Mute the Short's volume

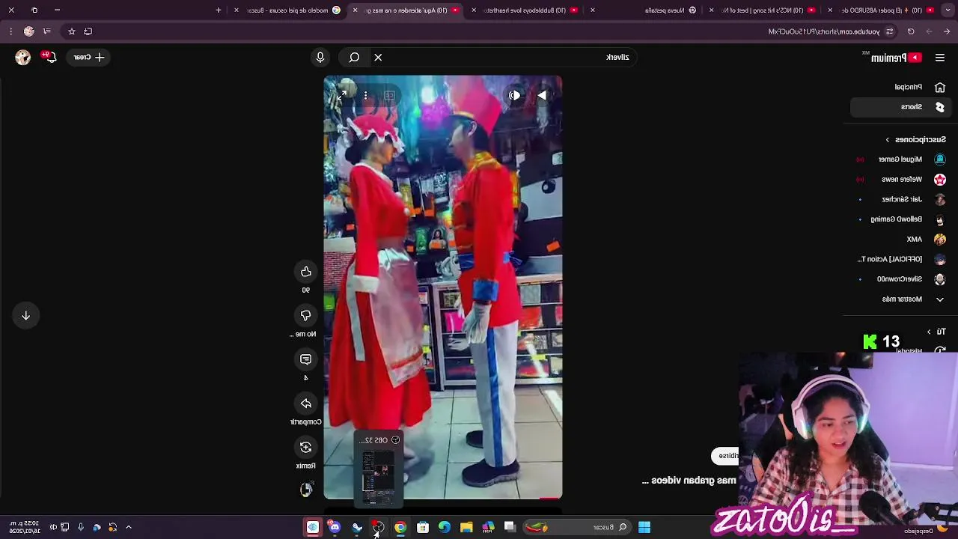tap(514, 95)
